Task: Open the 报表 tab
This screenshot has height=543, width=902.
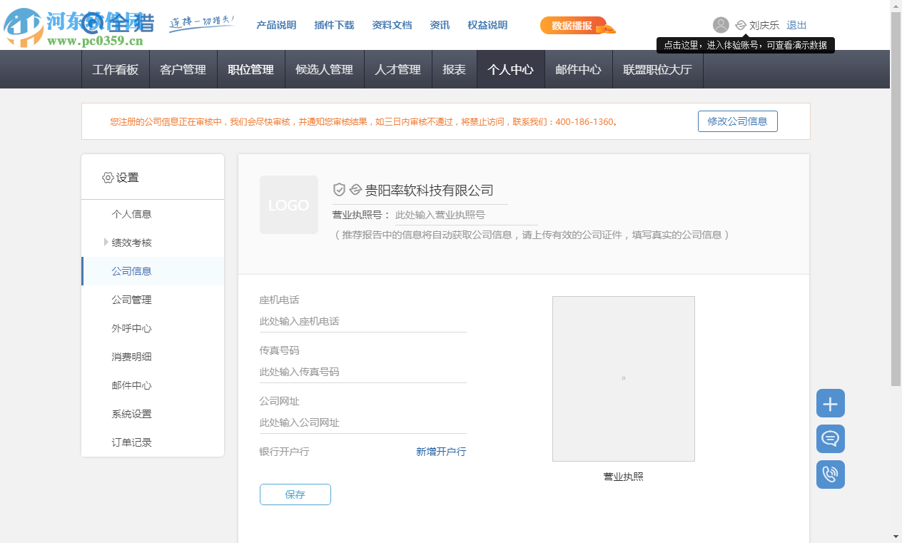Action: 455,69
